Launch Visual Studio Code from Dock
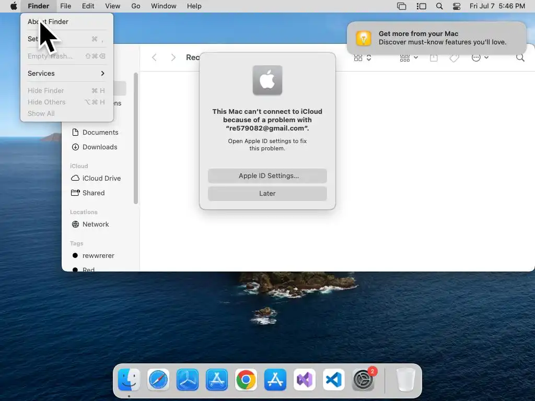The image size is (535, 401). point(334,380)
